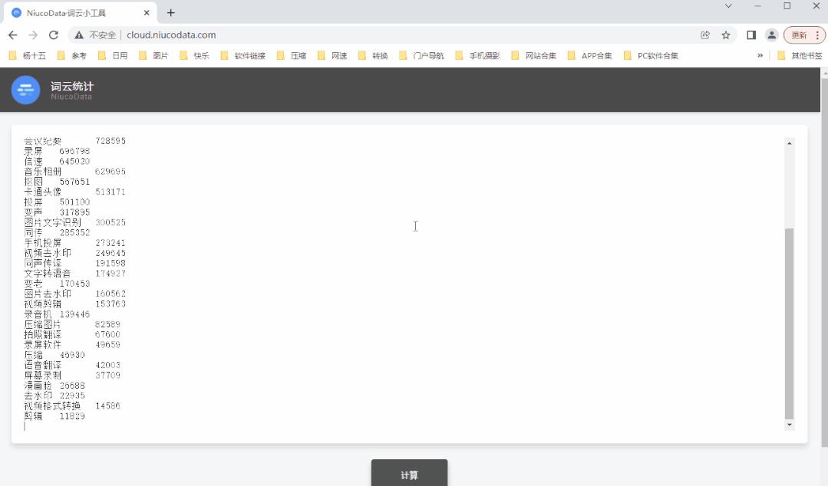Image resolution: width=828 pixels, height=486 pixels.
Task: Open the 网速 bookmark folder
Action: point(332,55)
